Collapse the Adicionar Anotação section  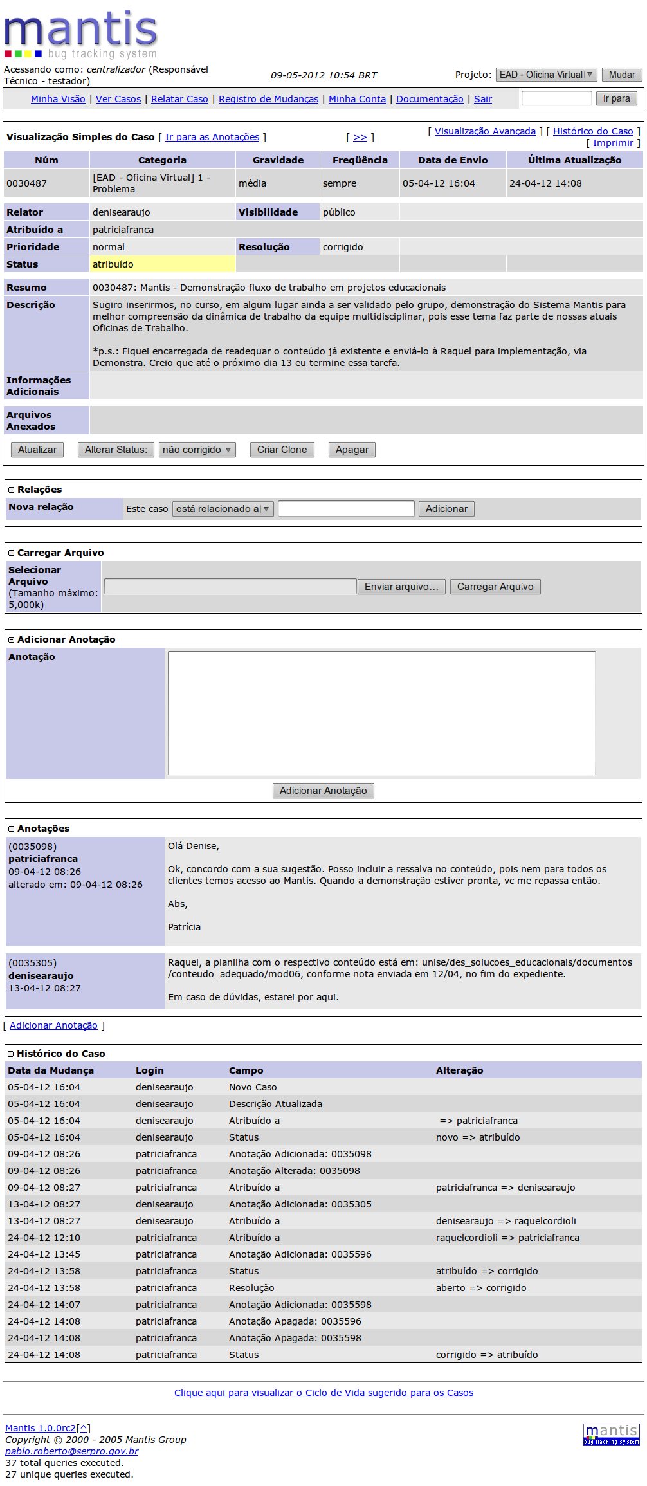[x=11, y=640]
